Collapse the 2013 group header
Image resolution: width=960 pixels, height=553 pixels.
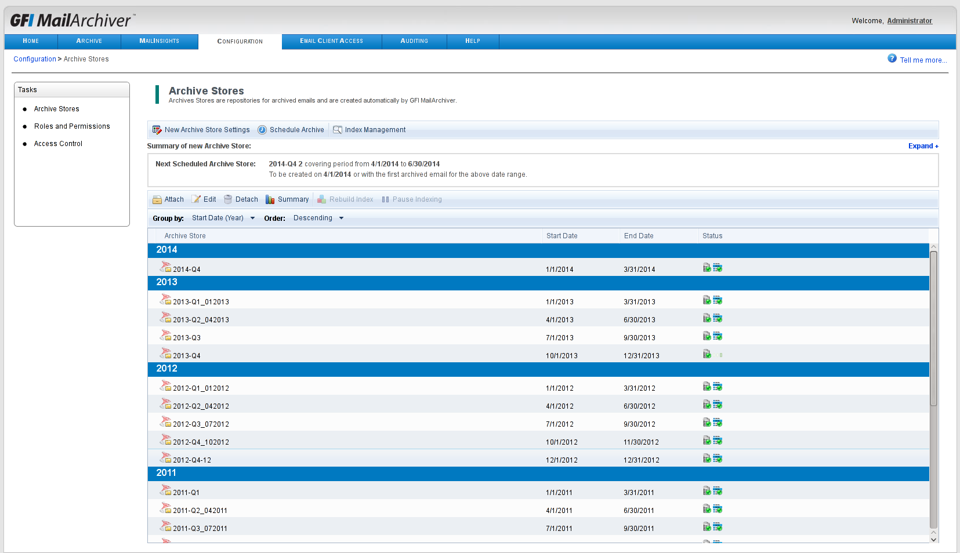[538, 282]
